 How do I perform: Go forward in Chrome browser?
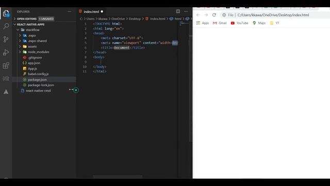click(x=206, y=15)
